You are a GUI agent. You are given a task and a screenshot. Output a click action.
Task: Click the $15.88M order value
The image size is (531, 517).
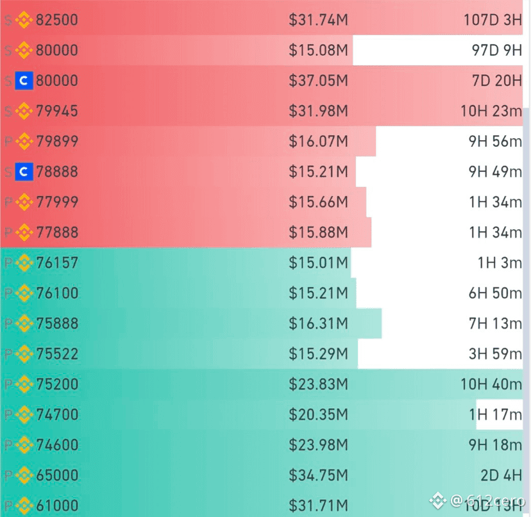tap(318, 233)
